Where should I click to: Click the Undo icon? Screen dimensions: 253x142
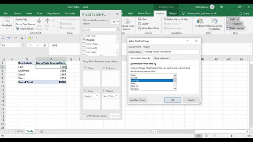pos(9,38)
